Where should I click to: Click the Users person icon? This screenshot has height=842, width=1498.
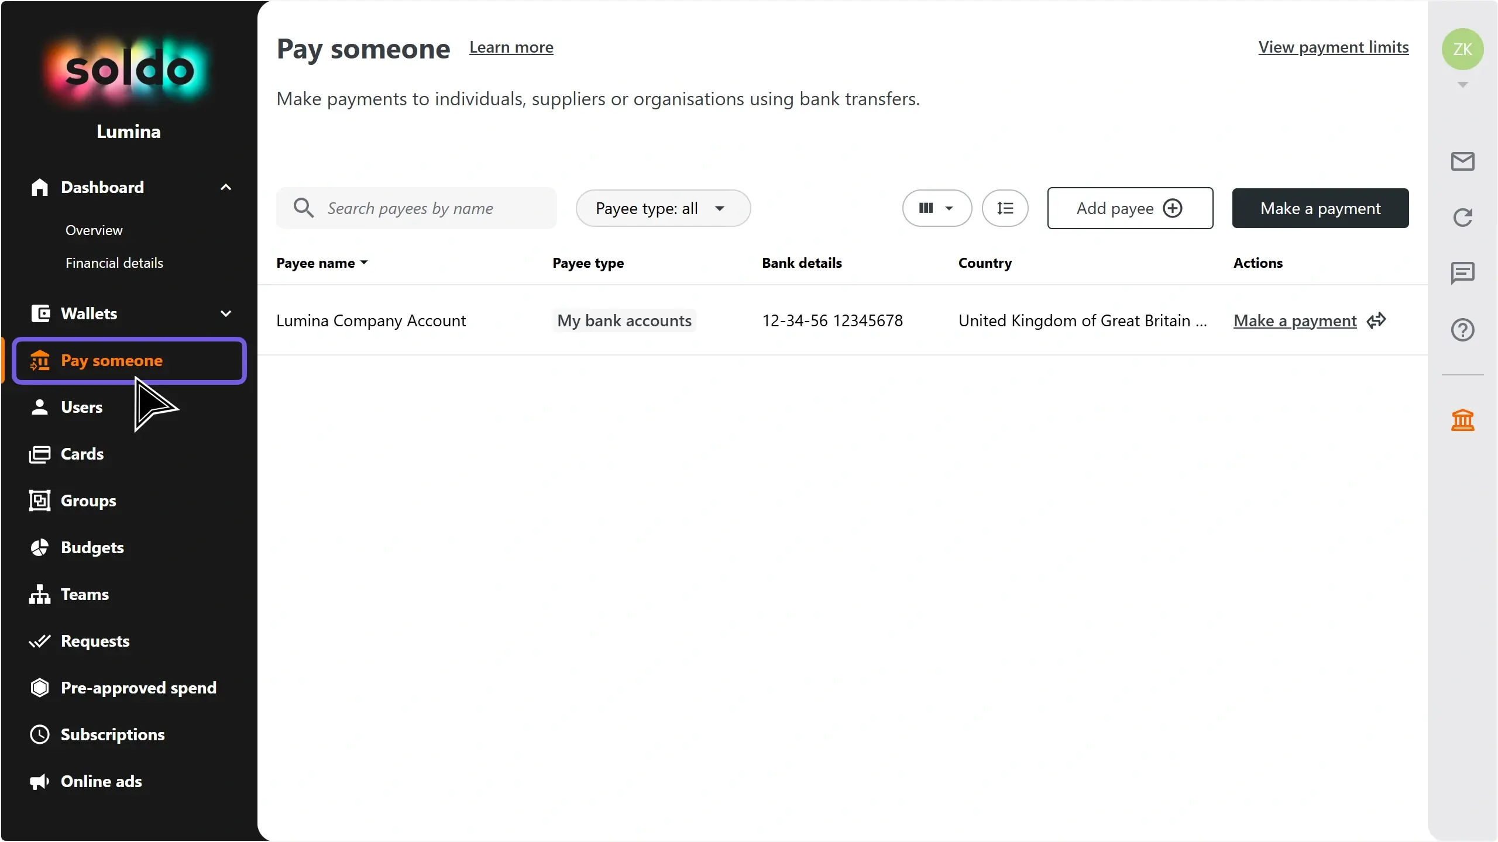pos(39,407)
